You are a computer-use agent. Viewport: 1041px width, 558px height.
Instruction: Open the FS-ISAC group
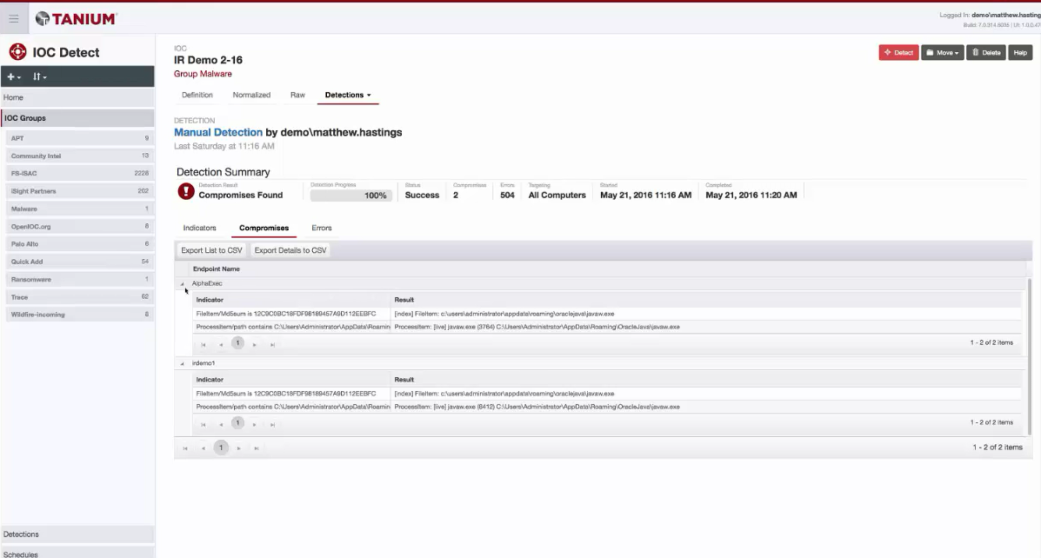80,173
